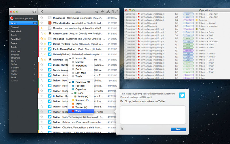Unstar the Withings message
Image resolution: width=230 pixels, height=144 pixels.
coord(42,60)
